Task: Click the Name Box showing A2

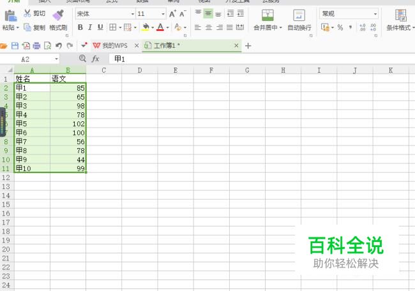Action: pyautogui.click(x=26, y=59)
